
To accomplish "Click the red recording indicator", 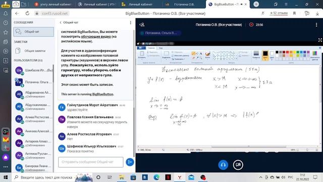I will tap(251, 25).
